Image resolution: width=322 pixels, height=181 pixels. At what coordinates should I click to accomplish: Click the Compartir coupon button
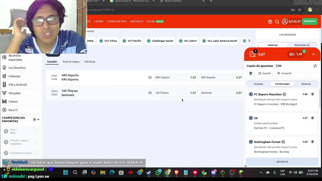click(x=285, y=73)
